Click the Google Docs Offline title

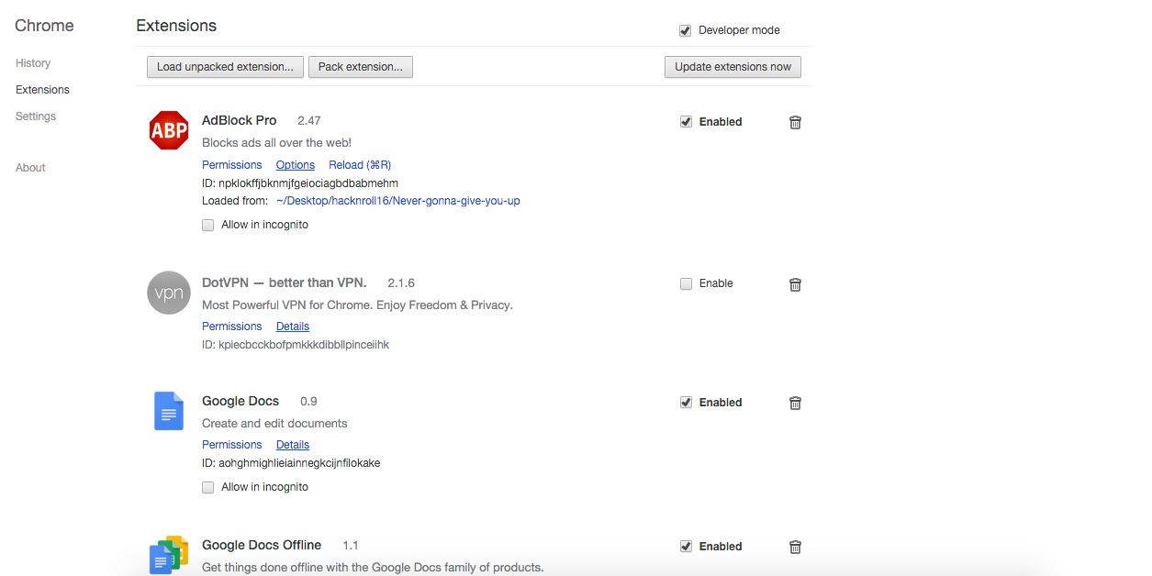click(262, 546)
